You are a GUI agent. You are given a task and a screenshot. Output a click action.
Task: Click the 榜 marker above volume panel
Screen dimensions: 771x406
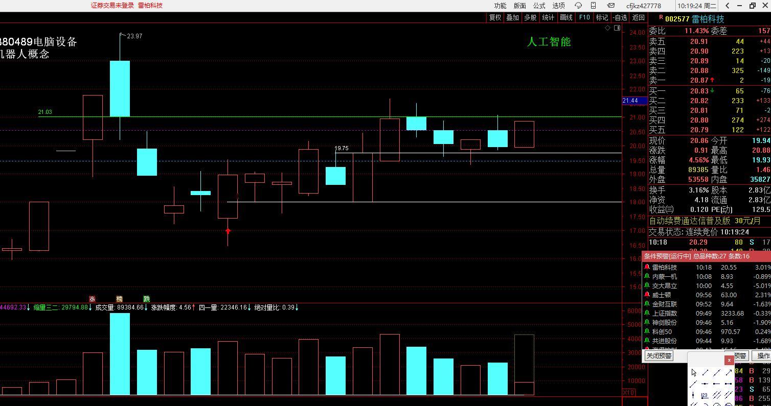(x=119, y=299)
